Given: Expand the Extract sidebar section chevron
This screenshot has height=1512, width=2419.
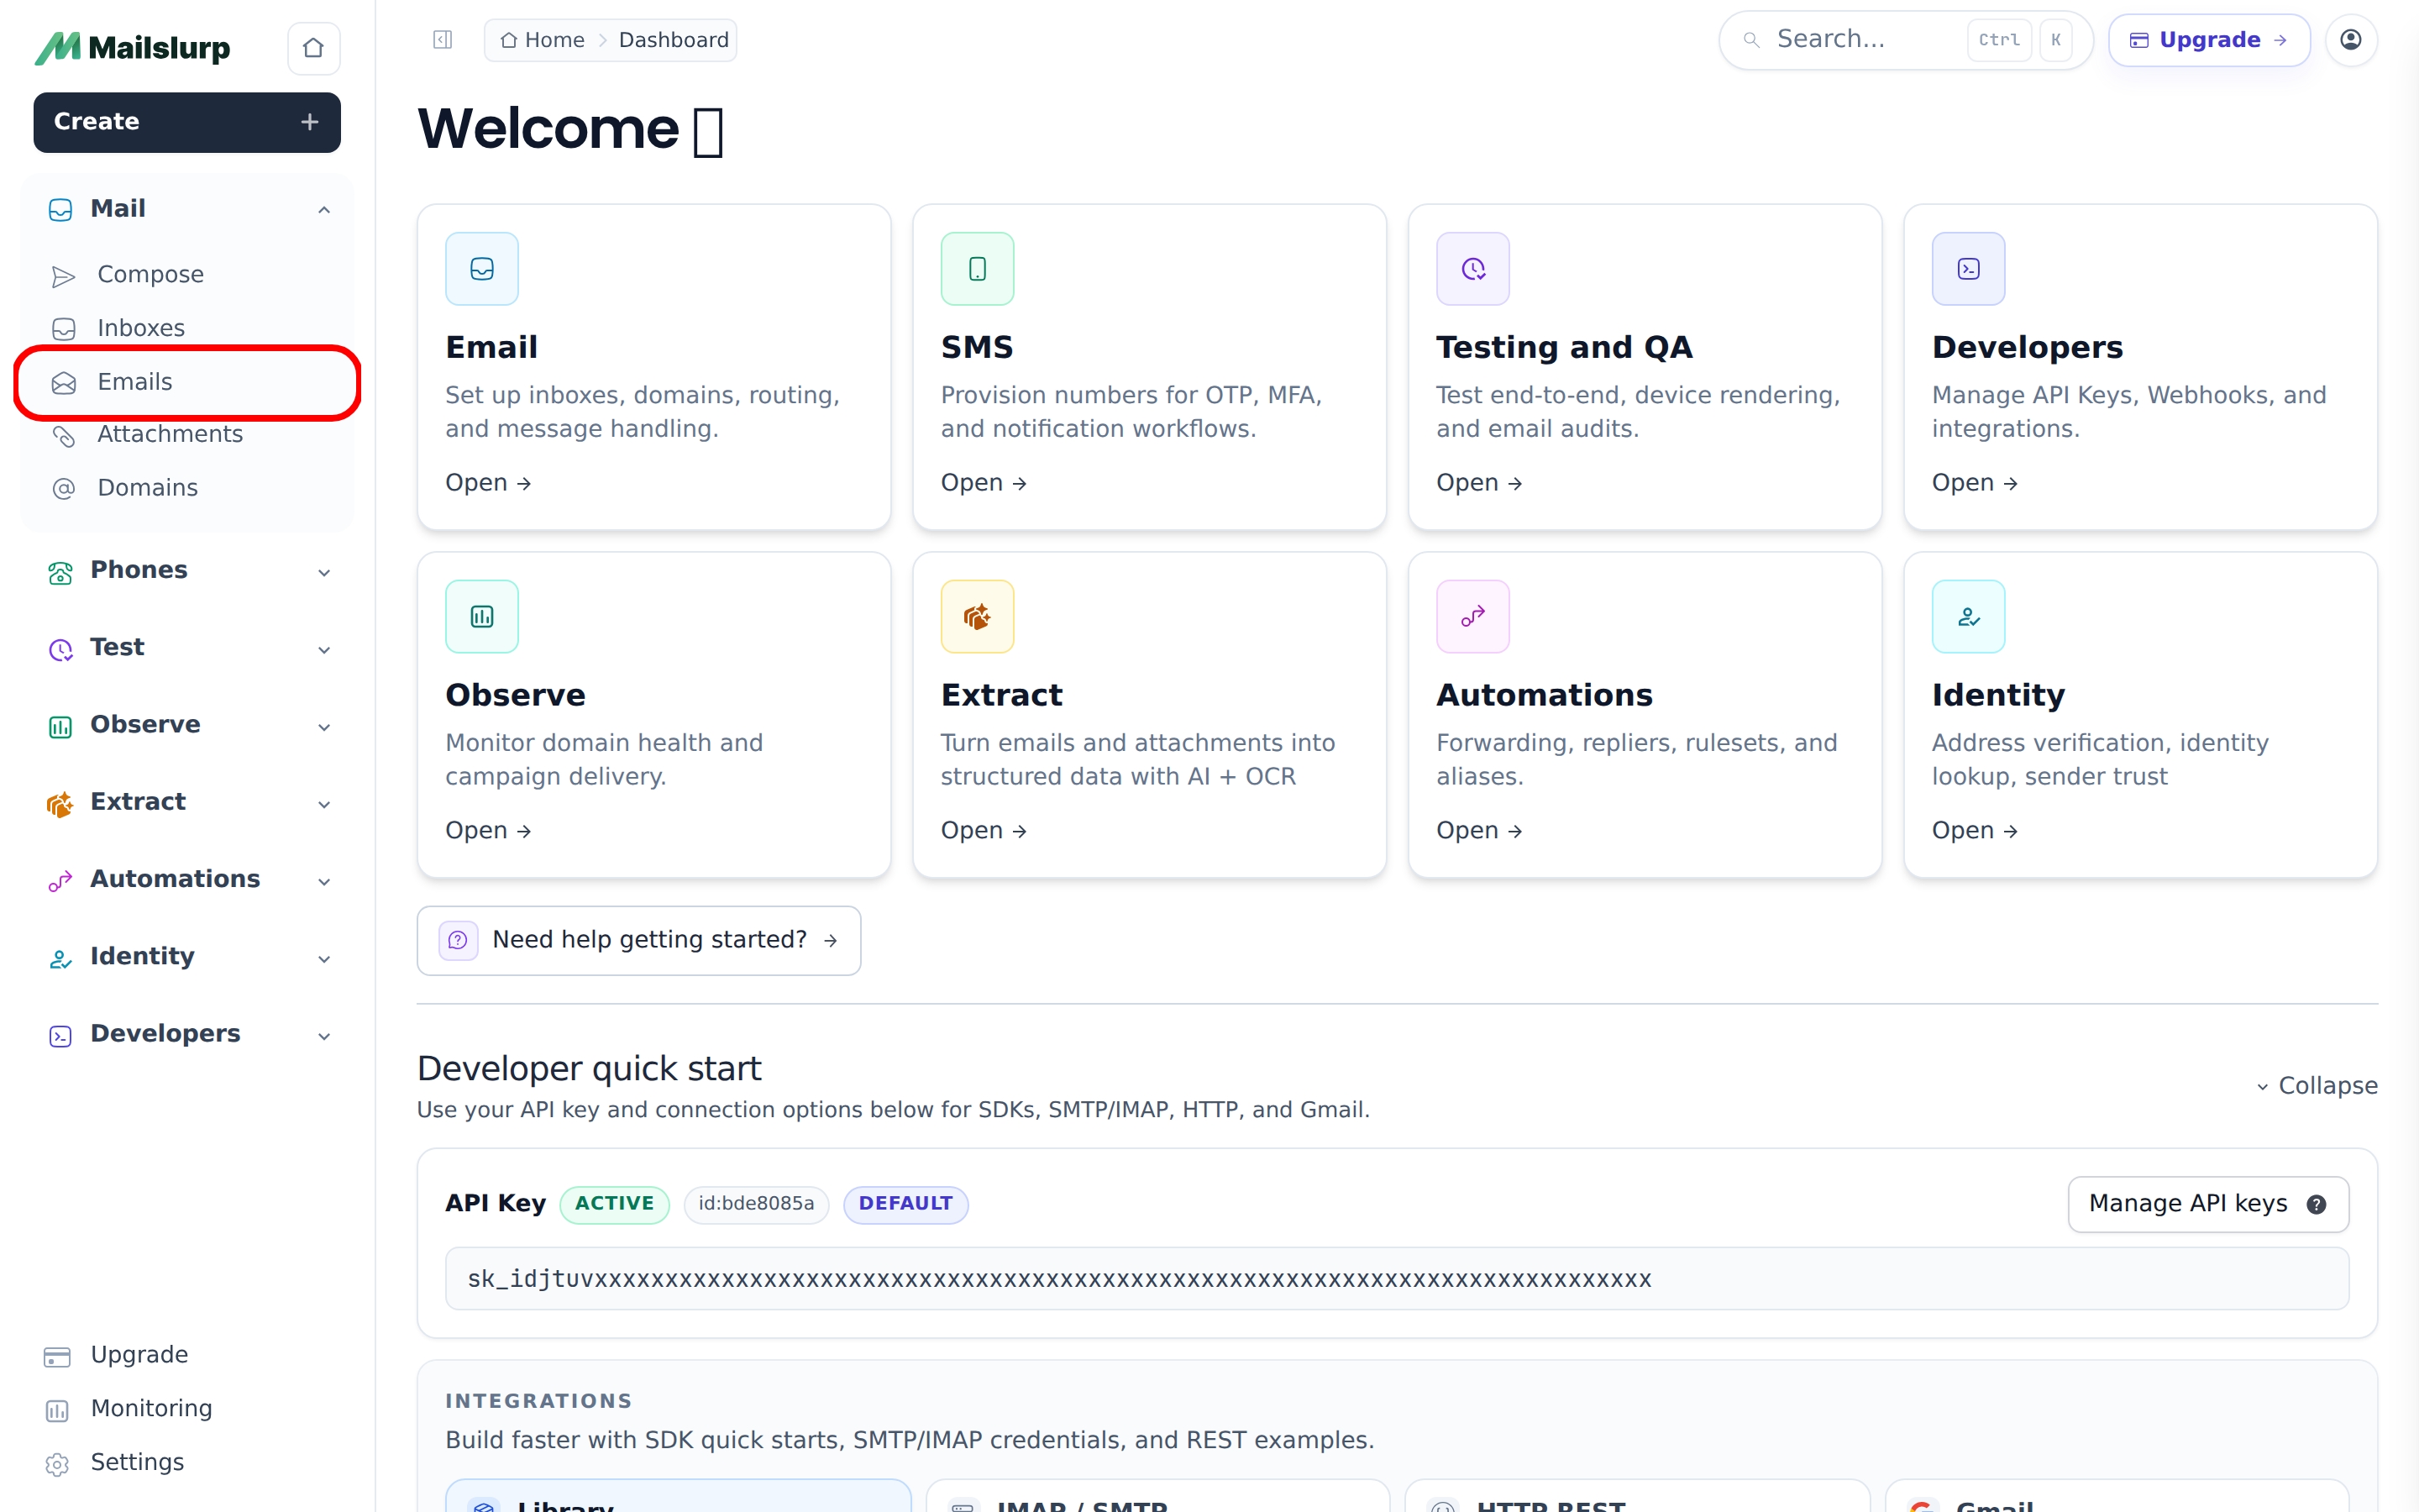Looking at the screenshot, I should 324,804.
